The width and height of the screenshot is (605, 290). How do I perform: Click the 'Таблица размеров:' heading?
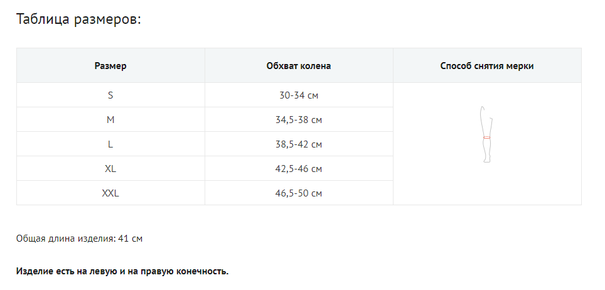[x=78, y=19]
